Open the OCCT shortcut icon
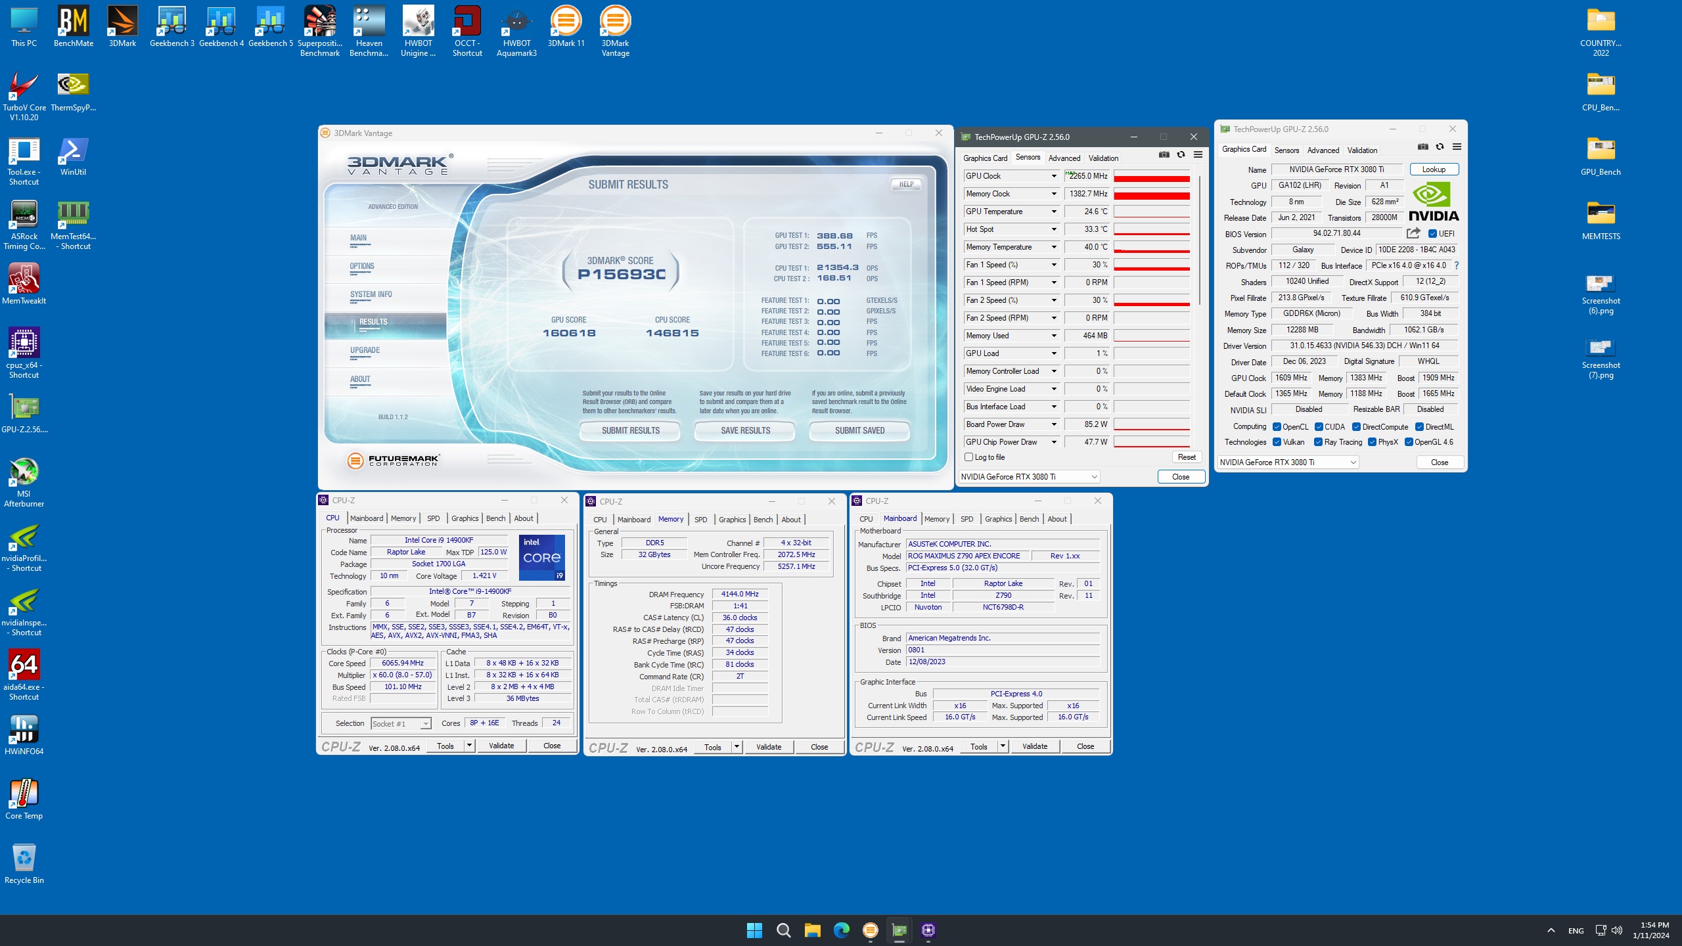Screen dimensions: 1682x946 click(467, 32)
